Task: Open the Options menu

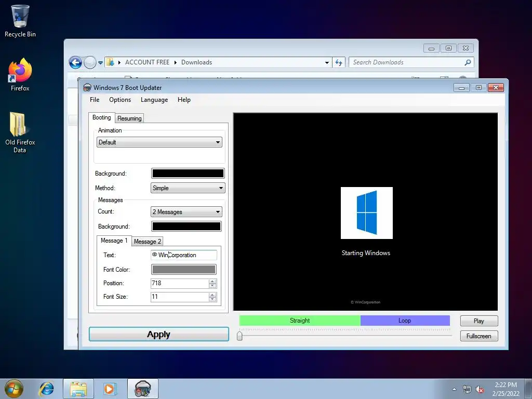Action: coord(120,100)
